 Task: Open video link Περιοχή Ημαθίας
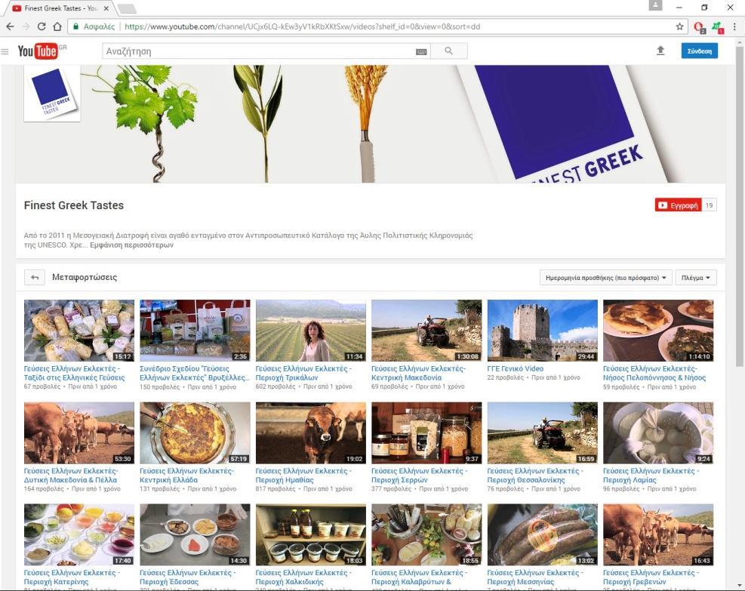pos(303,475)
